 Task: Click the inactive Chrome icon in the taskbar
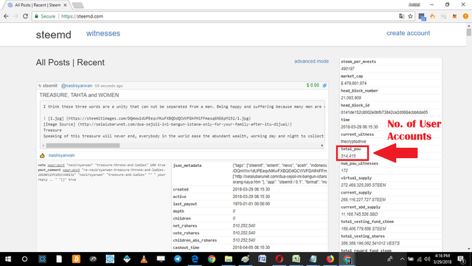click(212, 259)
